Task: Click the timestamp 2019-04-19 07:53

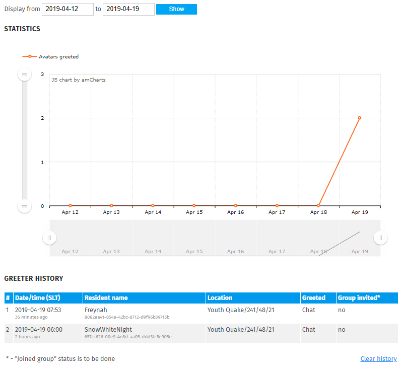Action: (38, 310)
